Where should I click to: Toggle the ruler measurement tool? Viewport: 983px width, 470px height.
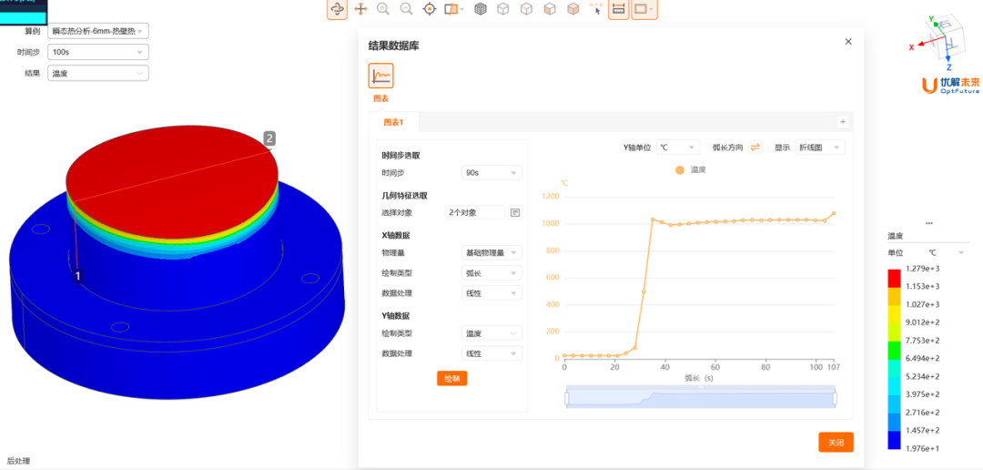(619, 9)
